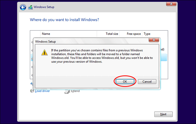
Task: Click the Free space column header
Action: pyautogui.click(x=134, y=34)
